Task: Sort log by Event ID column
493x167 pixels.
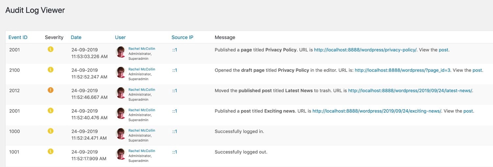Action: (x=18, y=37)
